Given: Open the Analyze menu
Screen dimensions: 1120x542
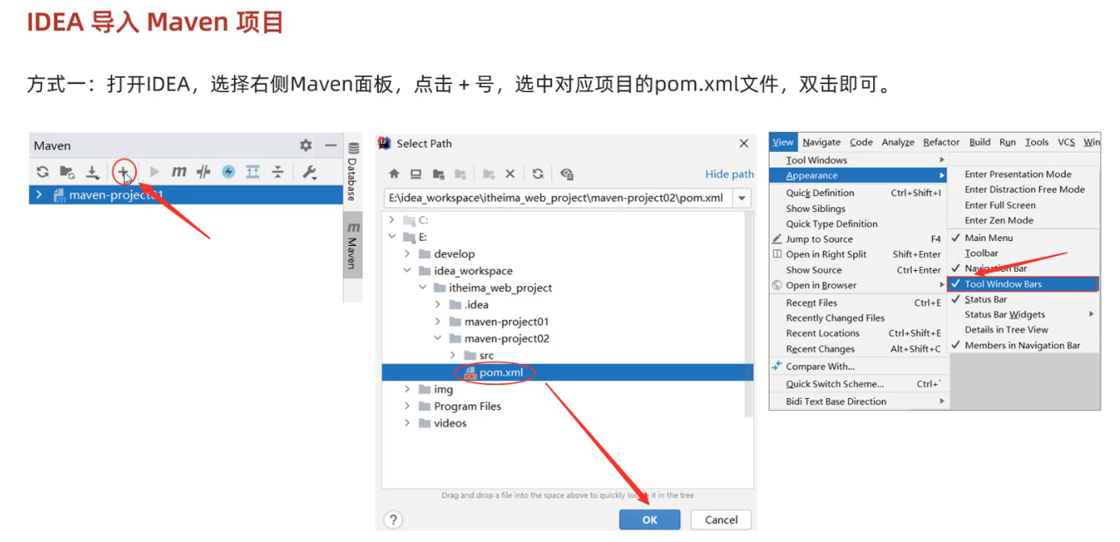Looking at the screenshot, I should point(897,142).
